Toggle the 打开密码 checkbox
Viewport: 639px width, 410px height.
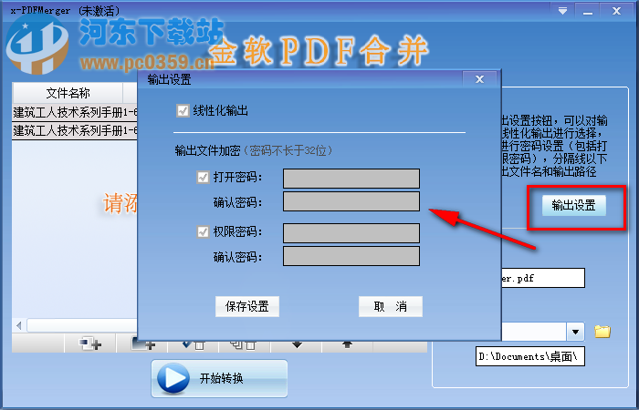point(203,178)
